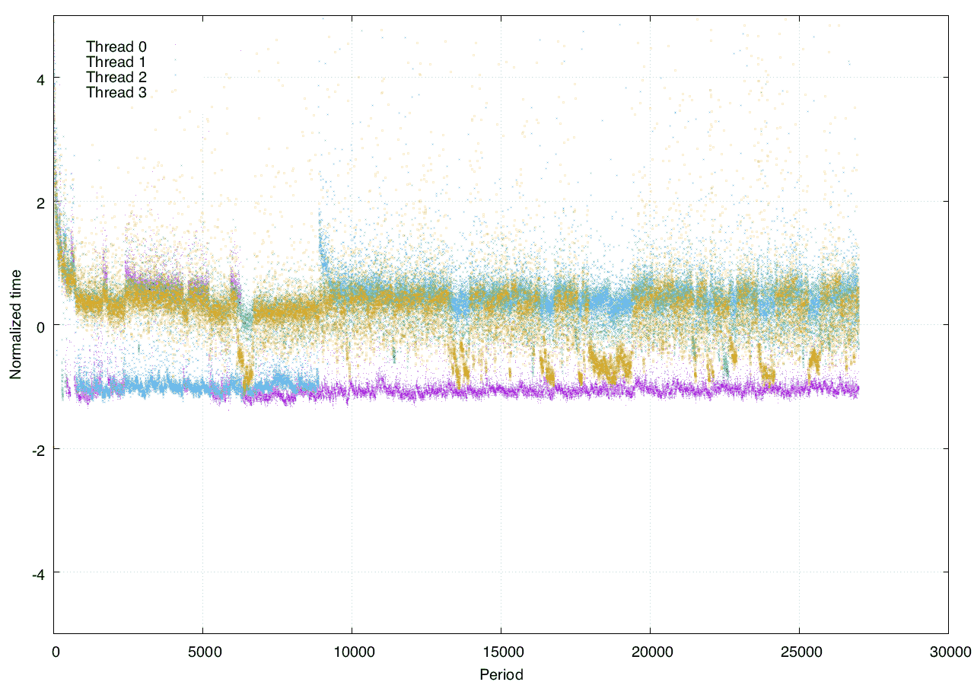Click the y-axis tick label 4

(40, 78)
